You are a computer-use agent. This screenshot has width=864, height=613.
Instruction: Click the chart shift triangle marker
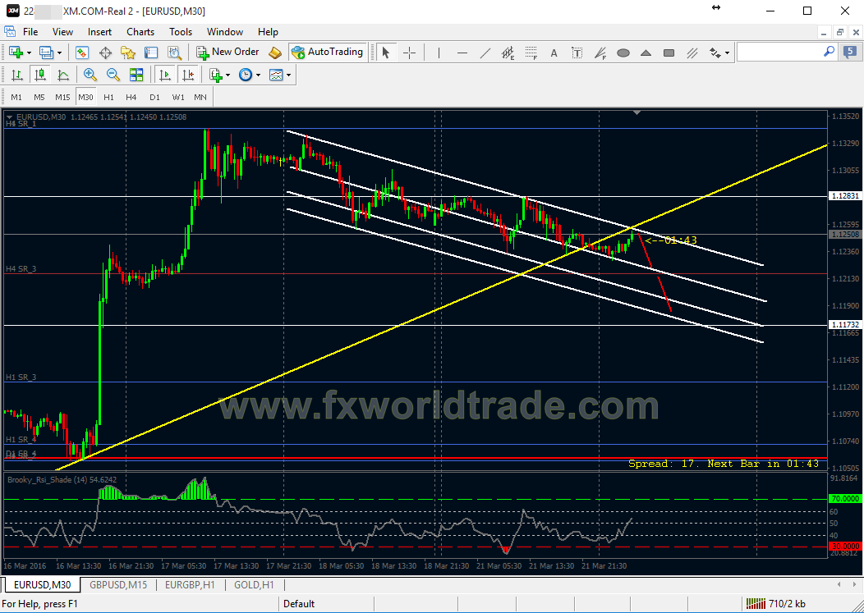[637, 113]
